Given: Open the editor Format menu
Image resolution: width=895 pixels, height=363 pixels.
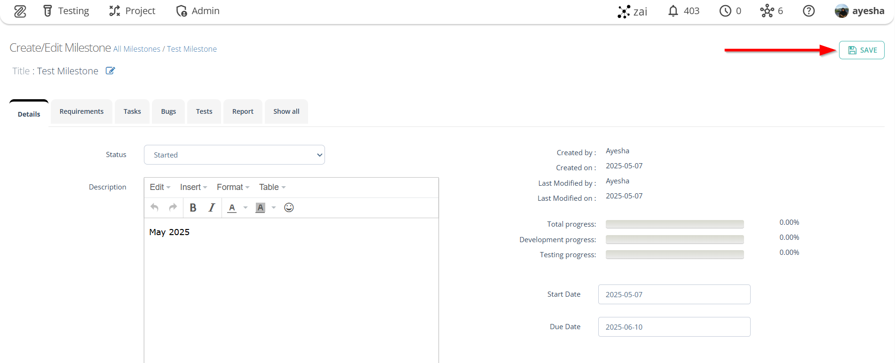Looking at the screenshot, I should (x=233, y=187).
